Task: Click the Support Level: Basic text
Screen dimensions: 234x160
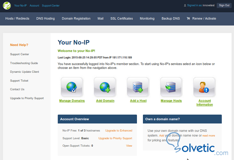Action: 76,138
